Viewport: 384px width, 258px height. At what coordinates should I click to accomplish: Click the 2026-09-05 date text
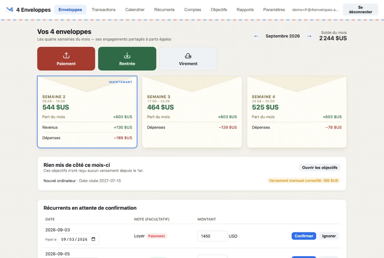tap(58, 254)
